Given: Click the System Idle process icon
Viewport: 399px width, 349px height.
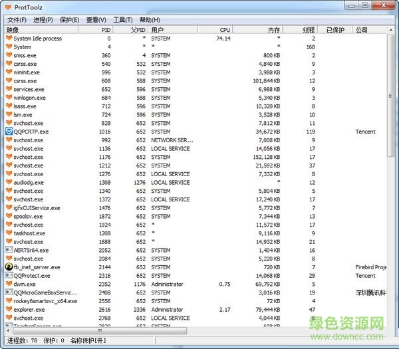Looking at the screenshot, I should coord(9,39).
